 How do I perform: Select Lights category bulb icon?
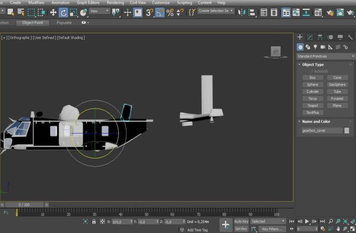point(315,47)
